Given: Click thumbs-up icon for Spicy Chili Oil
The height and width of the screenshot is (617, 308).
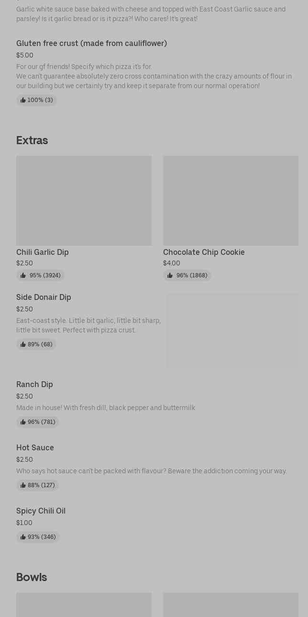Looking at the screenshot, I should [23, 537].
